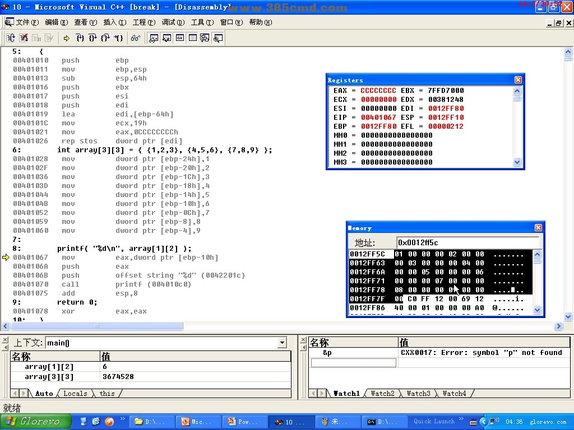Click the Step Into icon

(80, 38)
